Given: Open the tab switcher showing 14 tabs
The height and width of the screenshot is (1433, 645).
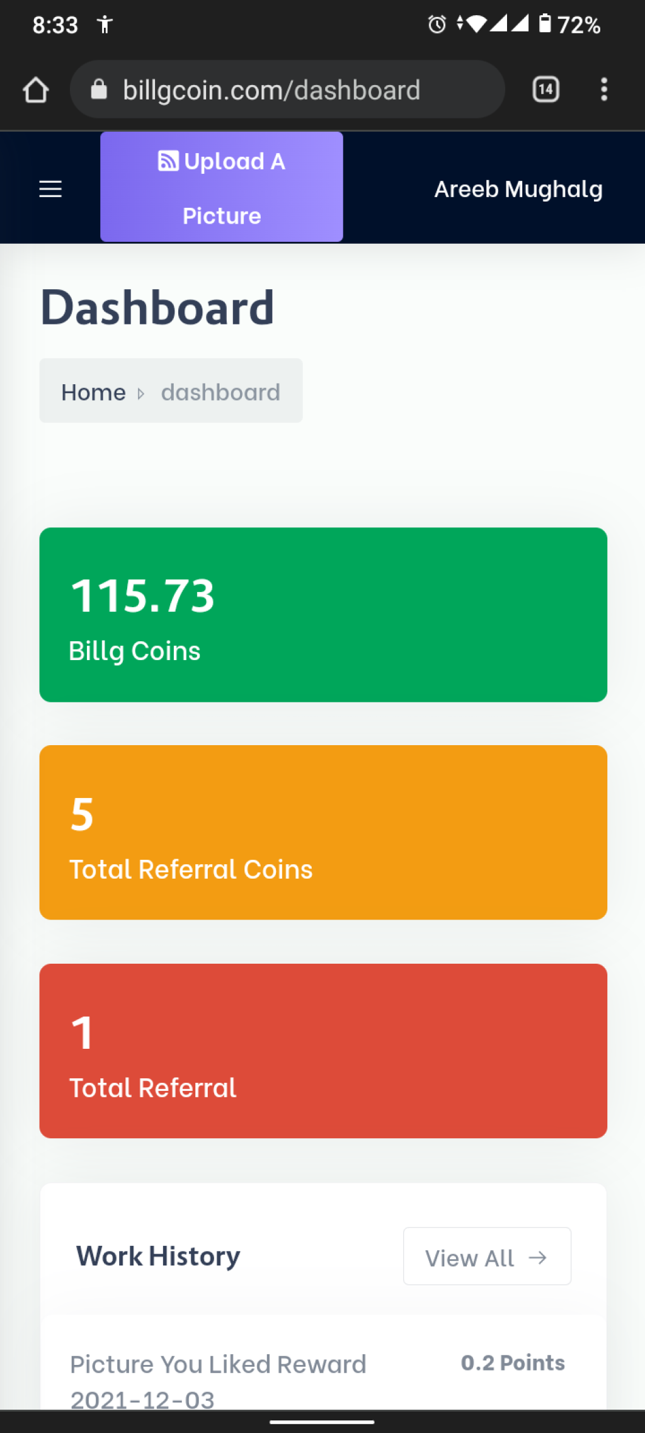Looking at the screenshot, I should point(545,89).
